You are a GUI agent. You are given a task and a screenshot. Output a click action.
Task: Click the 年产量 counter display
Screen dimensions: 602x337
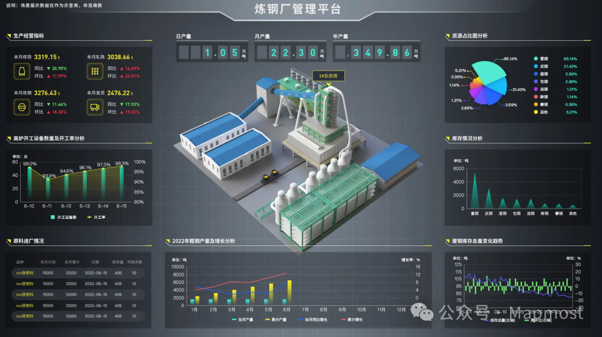click(x=377, y=52)
